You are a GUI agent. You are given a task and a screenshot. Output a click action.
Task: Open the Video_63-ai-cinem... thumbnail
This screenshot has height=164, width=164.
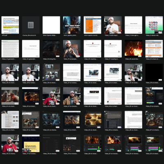(x=72, y=120)
